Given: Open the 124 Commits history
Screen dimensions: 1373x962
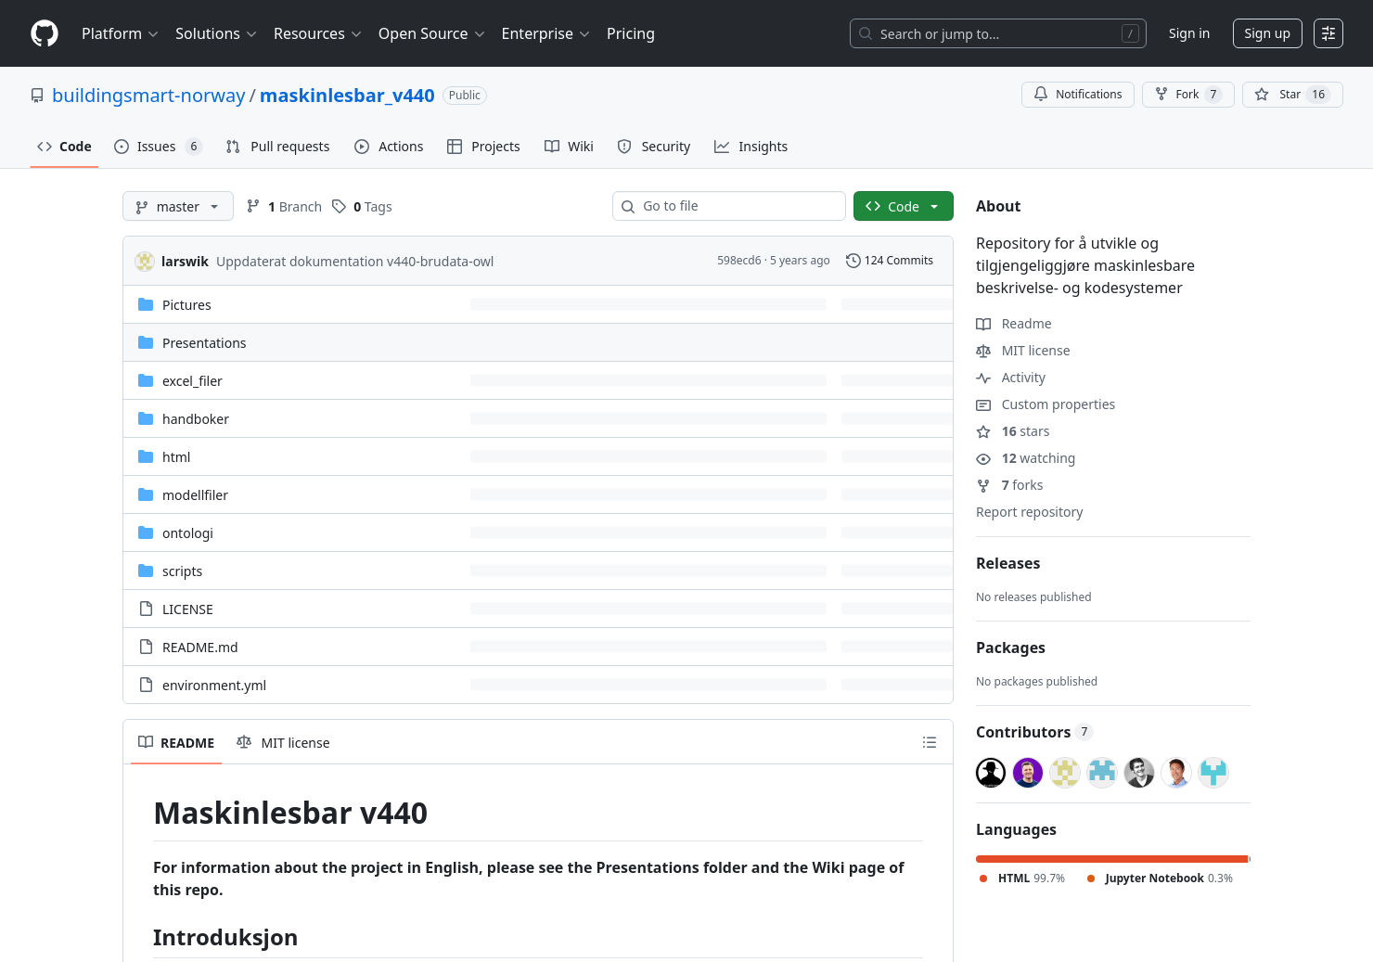Looking at the screenshot, I should (x=889, y=261).
